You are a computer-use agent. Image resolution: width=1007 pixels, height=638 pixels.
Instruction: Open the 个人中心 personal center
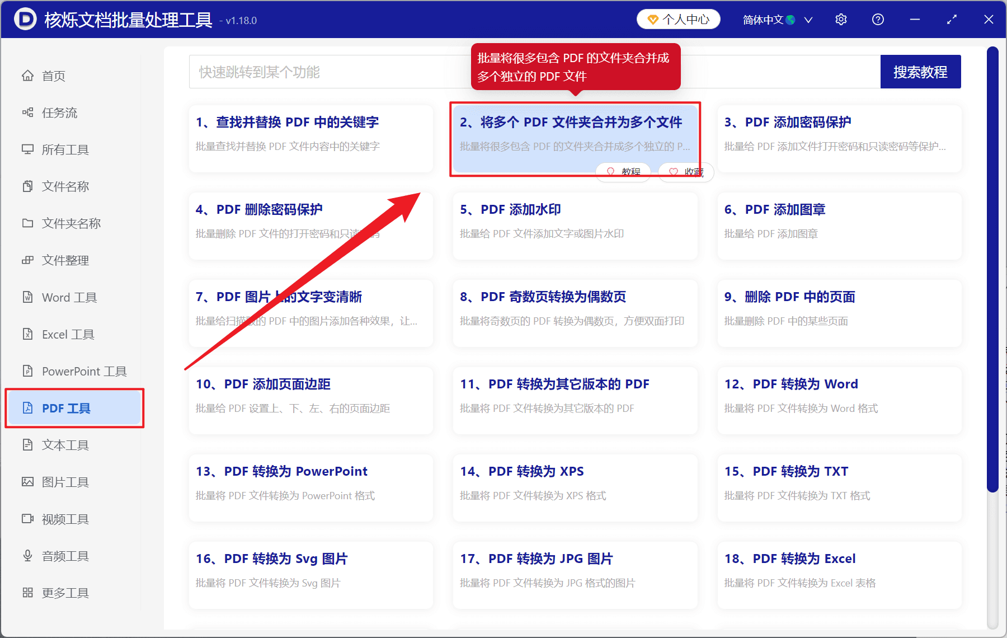[x=678, y=19]
